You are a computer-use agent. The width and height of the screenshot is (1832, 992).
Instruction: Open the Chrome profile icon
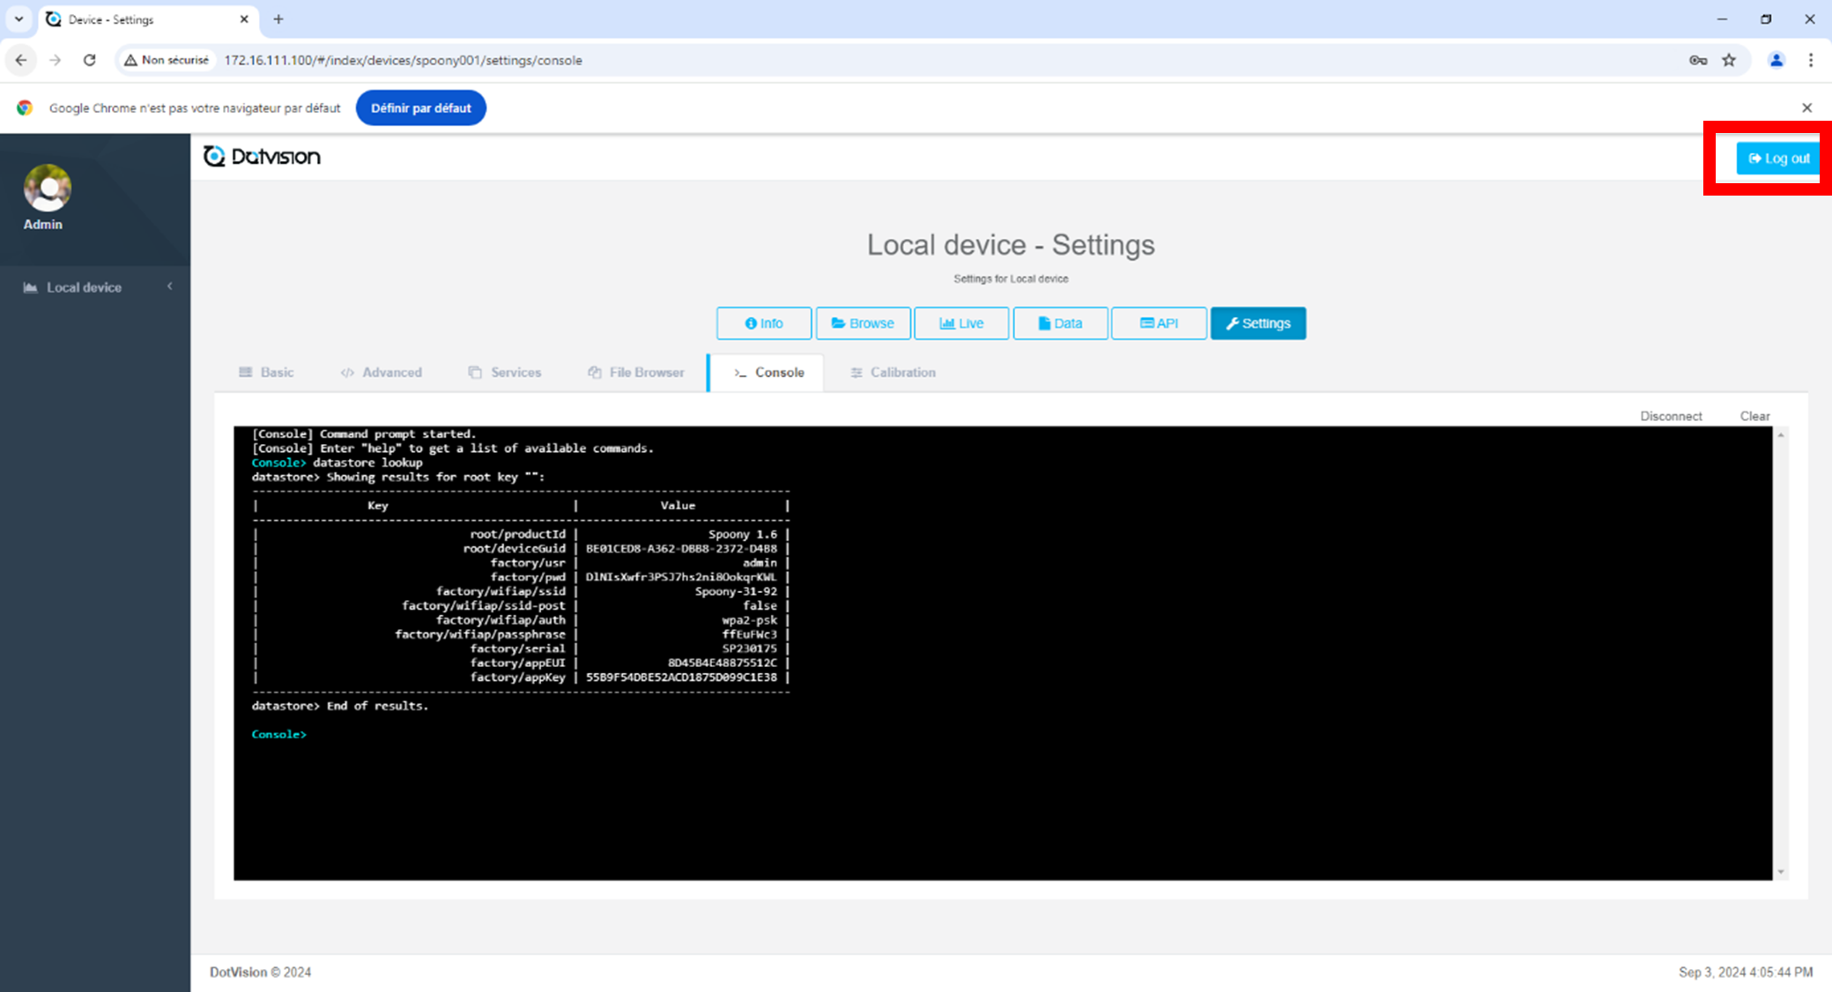click(1776, 60)
